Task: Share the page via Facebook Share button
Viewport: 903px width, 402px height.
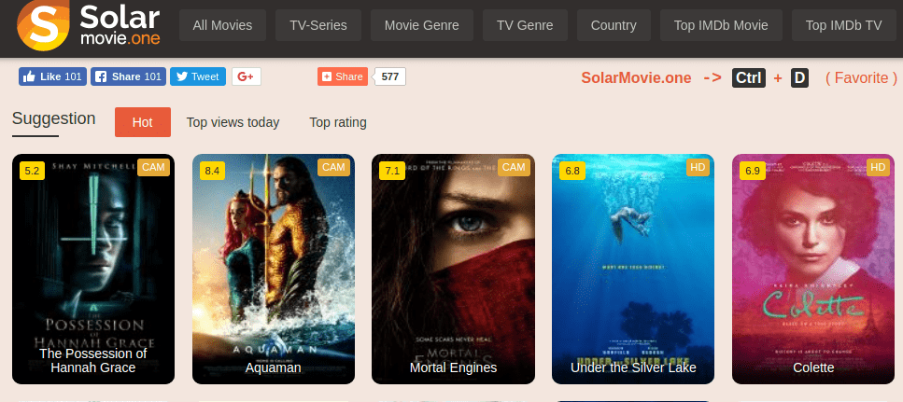Action: point(128,76)
